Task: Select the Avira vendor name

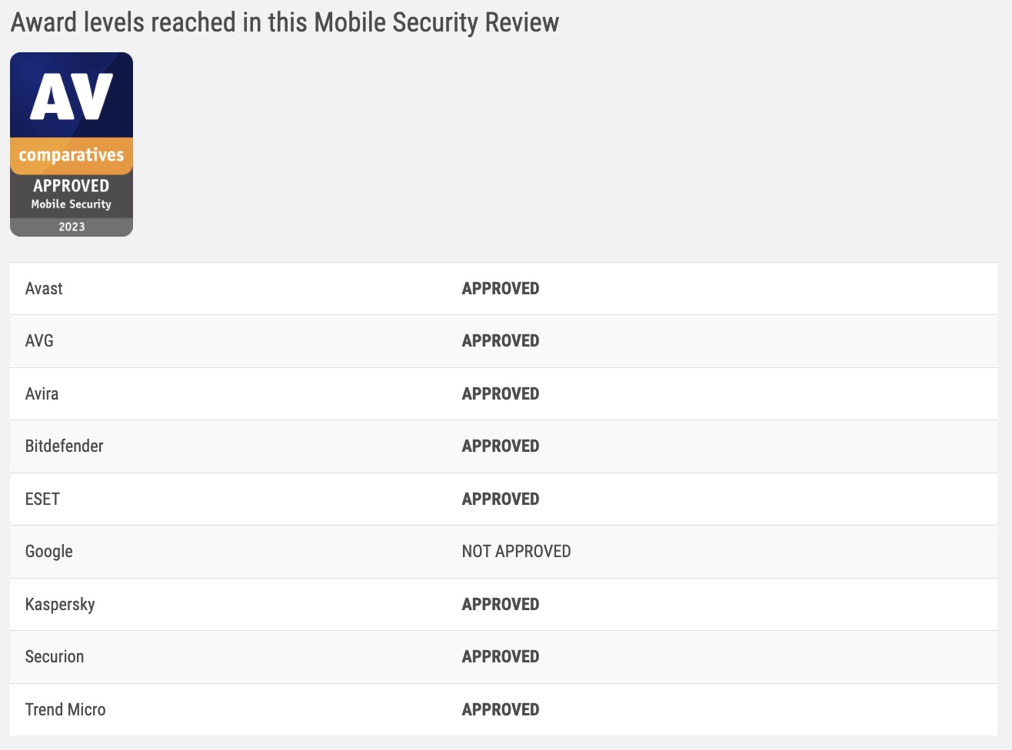Action: (x=42, y=394)
